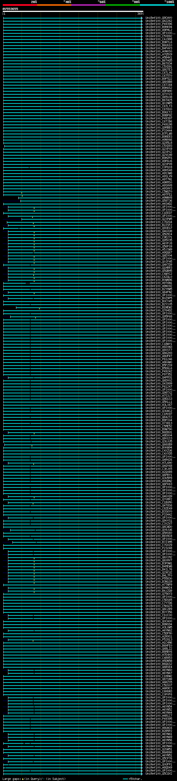Pick hit UniRef100_A7Q5X9

click(159, 54)
